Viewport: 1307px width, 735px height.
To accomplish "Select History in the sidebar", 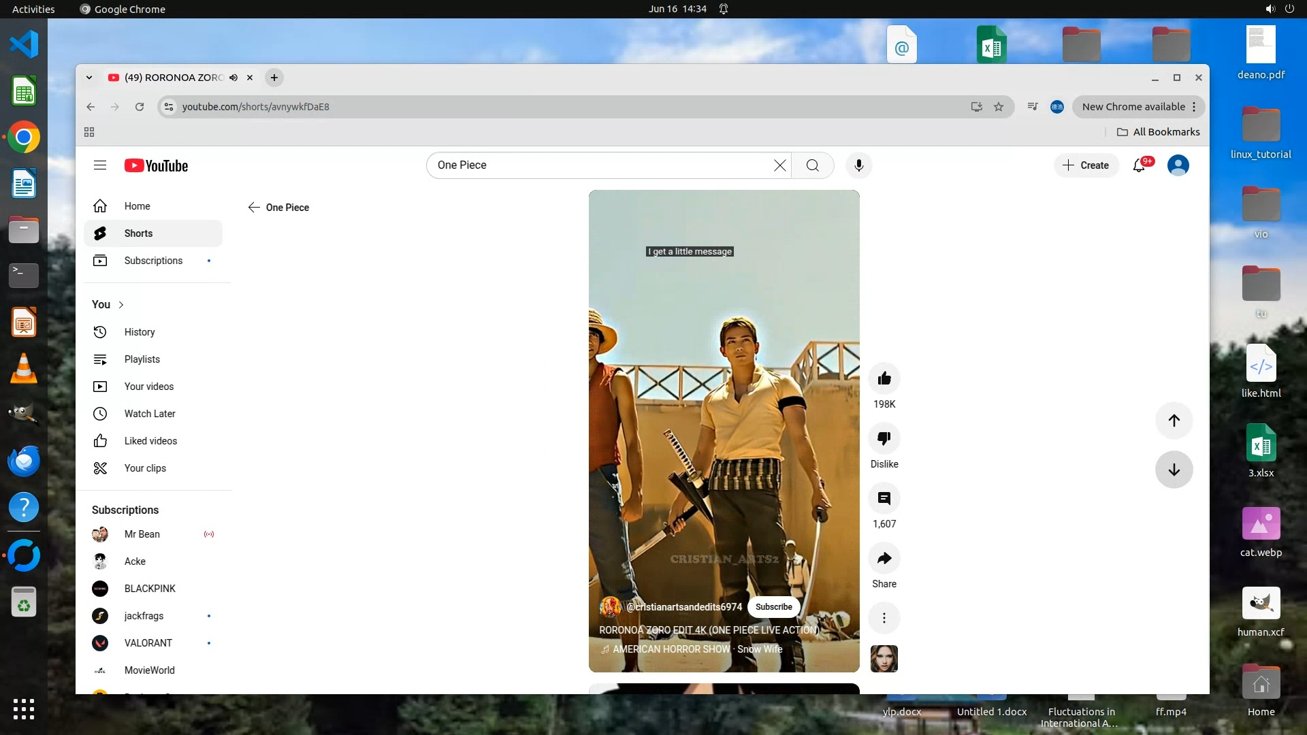I will coord(140,332).
